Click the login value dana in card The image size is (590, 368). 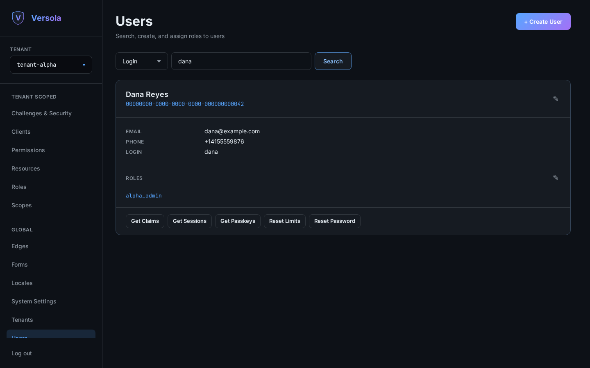click(x=211, y=152)
